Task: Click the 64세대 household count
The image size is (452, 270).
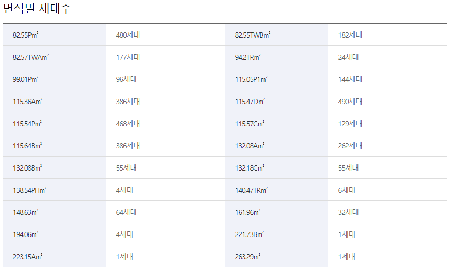Action: (x=124, y=212)
